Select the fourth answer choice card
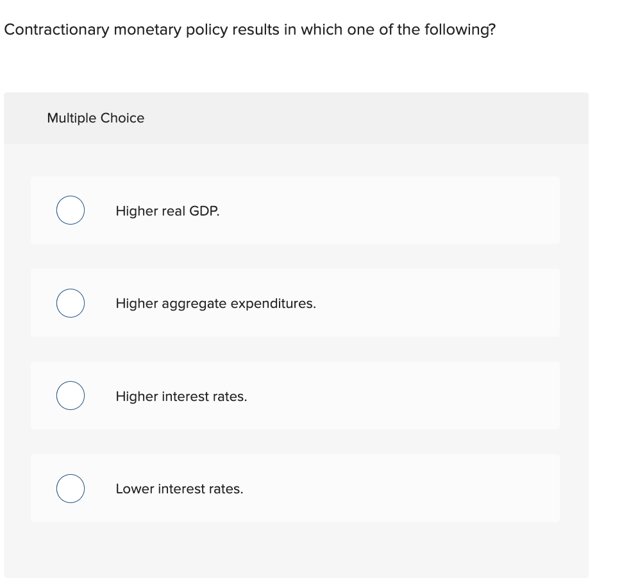The height and width of the screenshot is (580, 622). pos(295,488)
